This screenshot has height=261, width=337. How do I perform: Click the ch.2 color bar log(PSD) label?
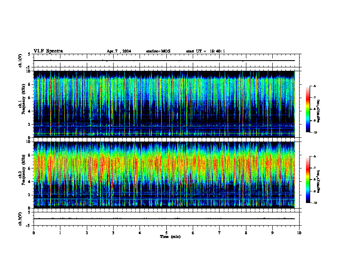point(319,181)
